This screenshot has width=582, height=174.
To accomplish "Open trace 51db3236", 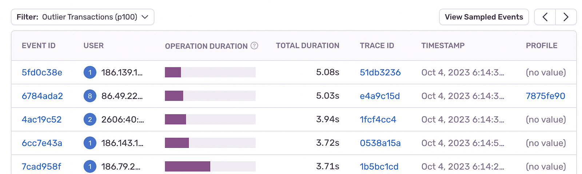I will click(x=380, y=72).
